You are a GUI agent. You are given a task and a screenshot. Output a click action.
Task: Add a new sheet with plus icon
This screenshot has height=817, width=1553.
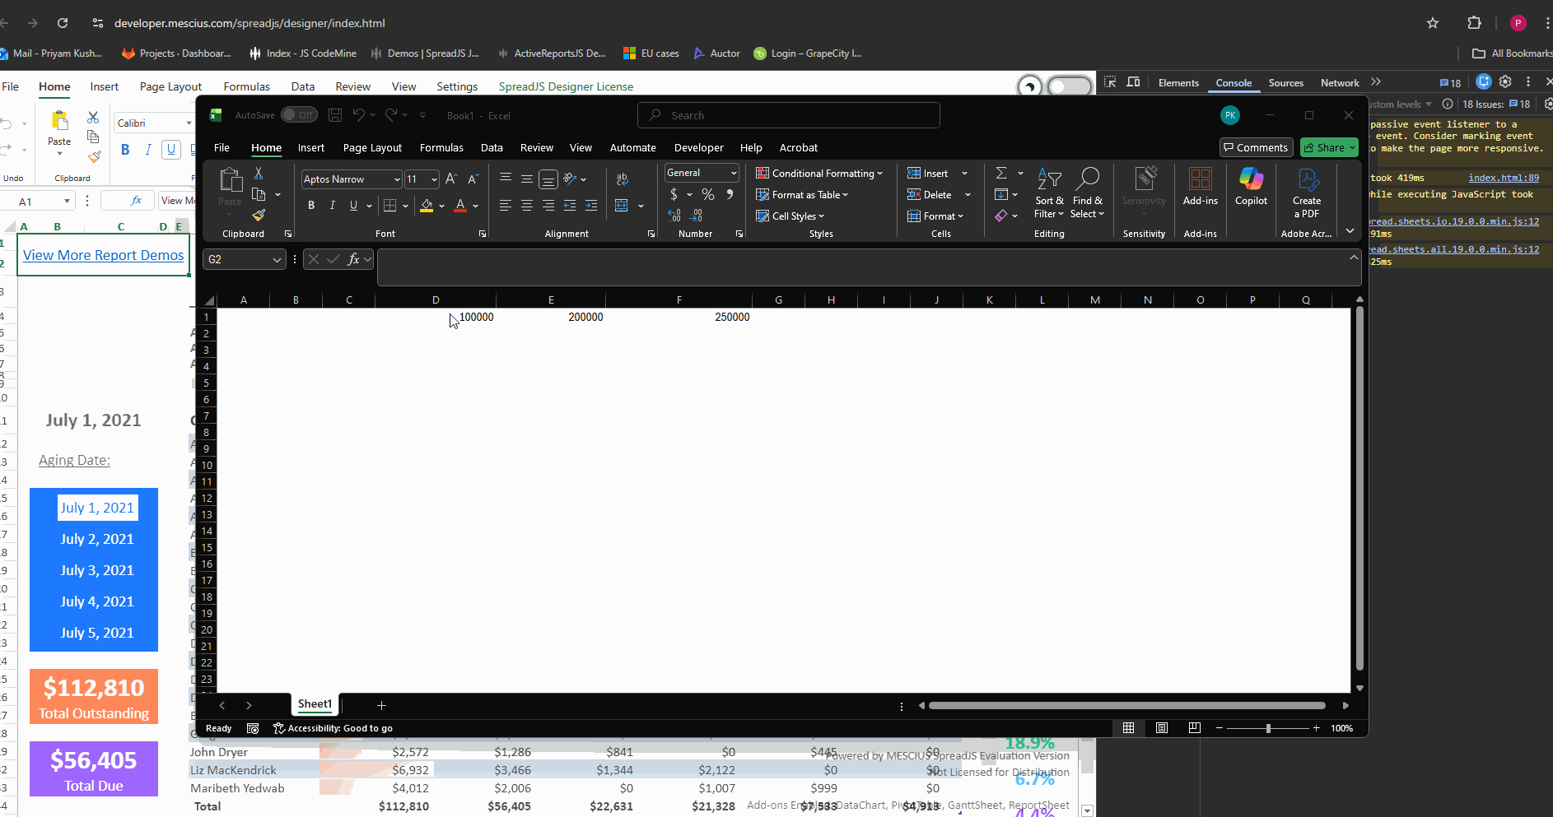[381, 705]
